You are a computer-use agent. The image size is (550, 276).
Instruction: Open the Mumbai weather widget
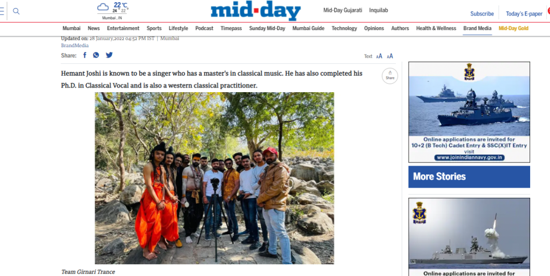tap(112, 11)
